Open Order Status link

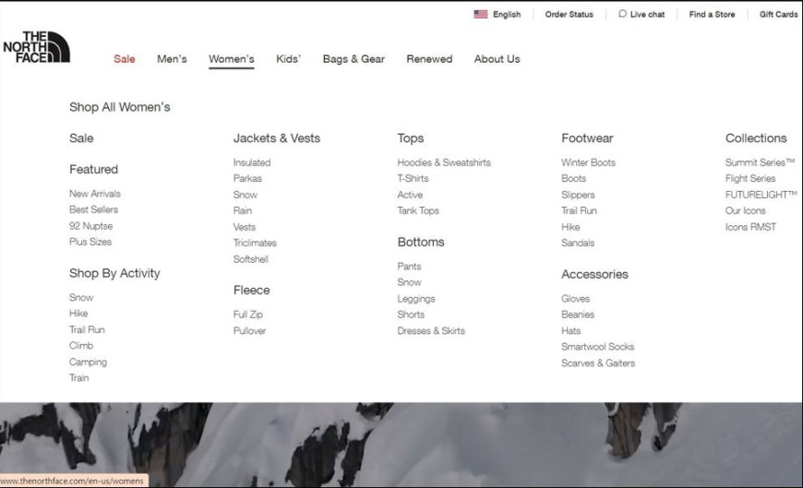(x=569, y=15)
